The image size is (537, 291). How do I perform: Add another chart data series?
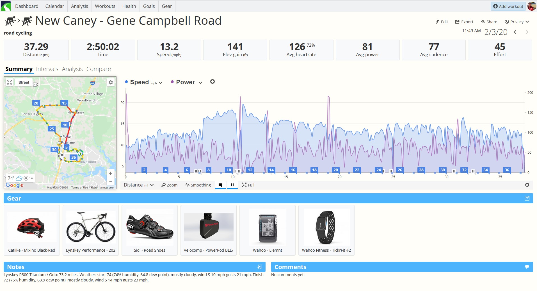point(212,82)
